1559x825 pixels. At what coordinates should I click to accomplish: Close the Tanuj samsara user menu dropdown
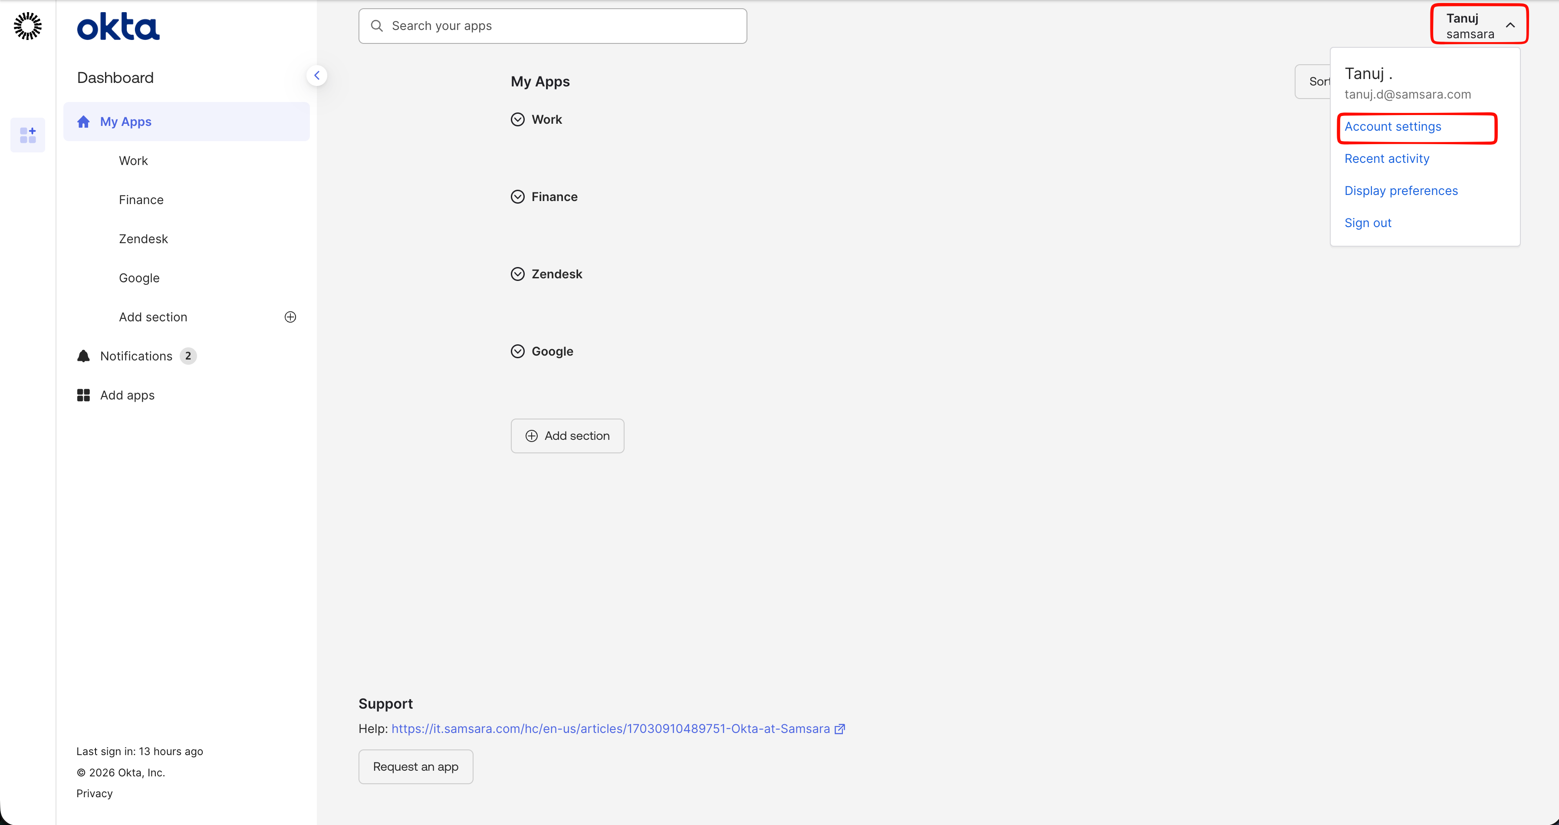[x=1479, y=25]
